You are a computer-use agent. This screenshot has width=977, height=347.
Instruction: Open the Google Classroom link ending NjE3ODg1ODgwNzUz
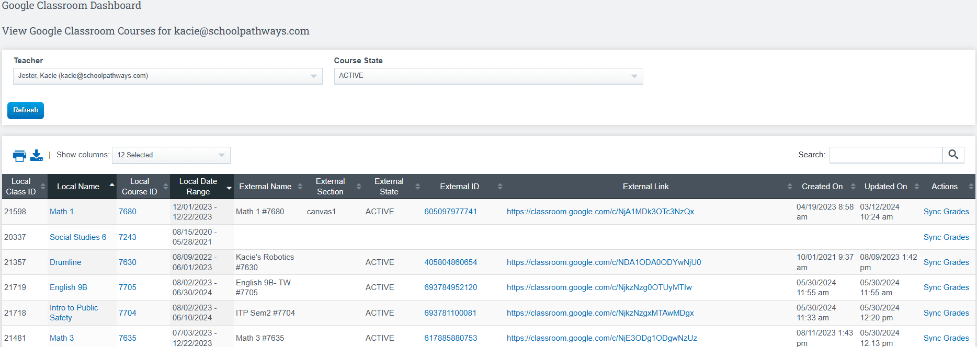coord(602,338)
